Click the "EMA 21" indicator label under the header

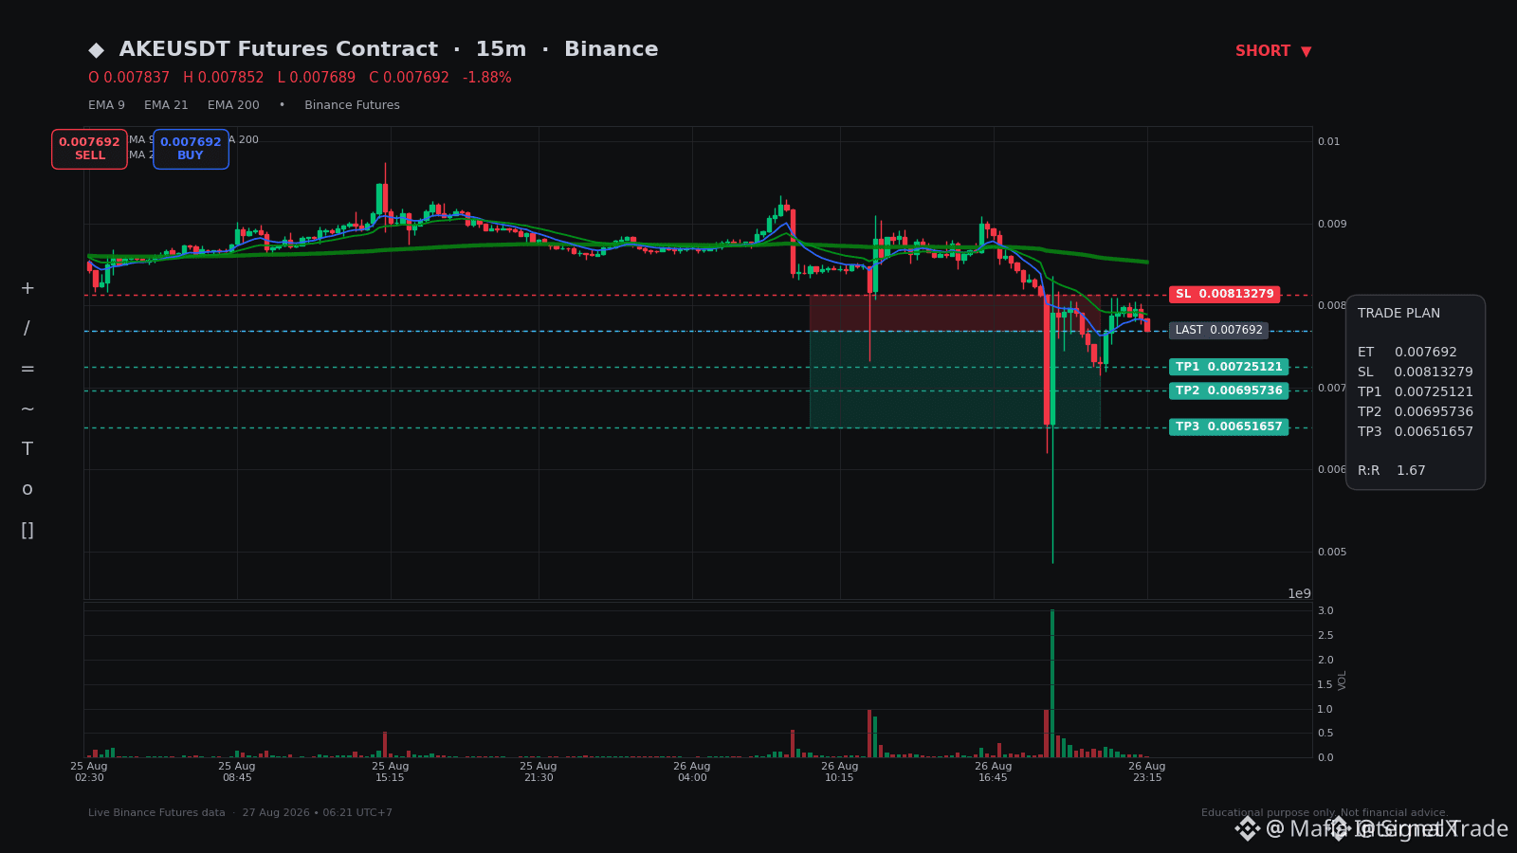pos(166,105)
